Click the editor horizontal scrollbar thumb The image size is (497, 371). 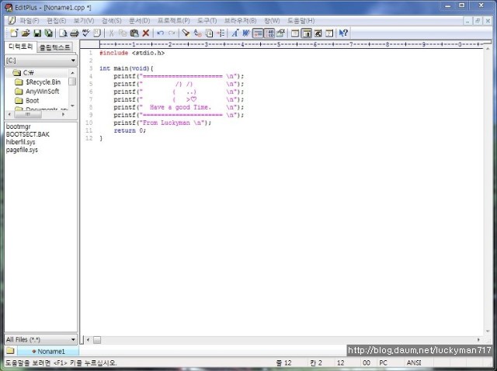[x=97, y=340]
